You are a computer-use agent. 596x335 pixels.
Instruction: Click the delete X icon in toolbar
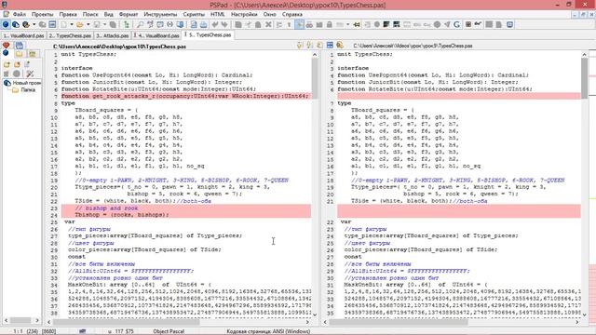(268, 25)
